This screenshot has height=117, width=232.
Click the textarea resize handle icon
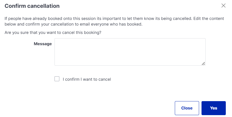[203, 63]
